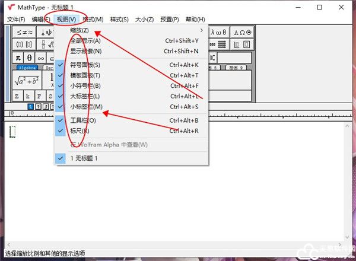Click the status bar text 选择缩放比例和其他的显示选项
356x261 pixels.
pyautogui.click(x=45, y=253)
